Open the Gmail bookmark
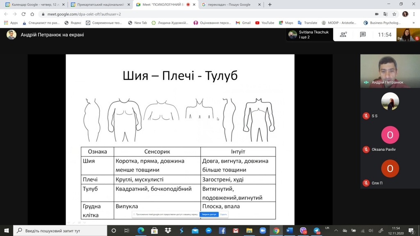The width and height of the screenshot is (420, 236). coord(243,23)
